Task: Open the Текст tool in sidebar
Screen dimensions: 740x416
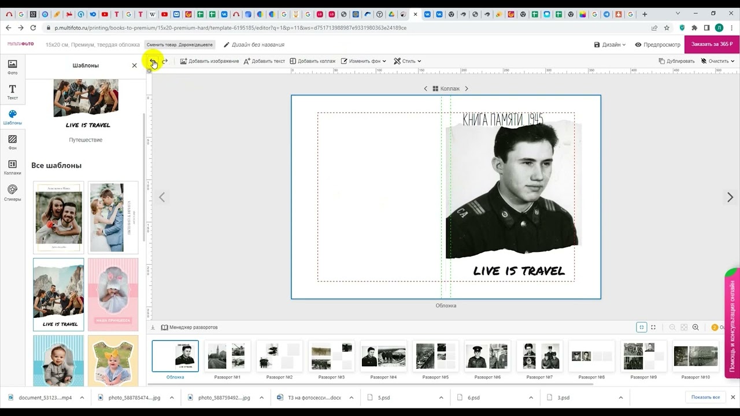Action: point(12,92)
